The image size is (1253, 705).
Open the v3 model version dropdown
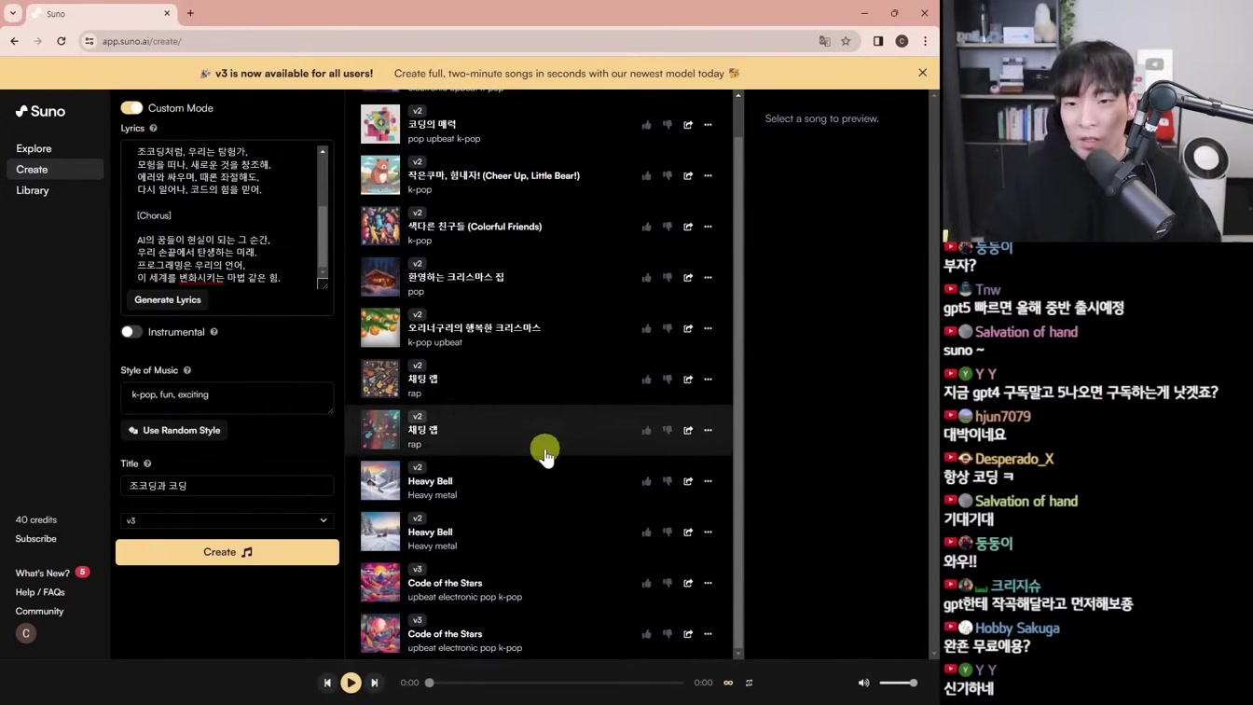tap(227, 520)
